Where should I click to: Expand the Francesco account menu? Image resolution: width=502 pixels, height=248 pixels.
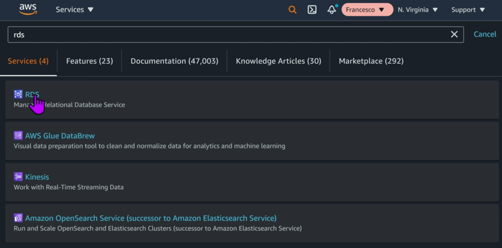point(367,10)
